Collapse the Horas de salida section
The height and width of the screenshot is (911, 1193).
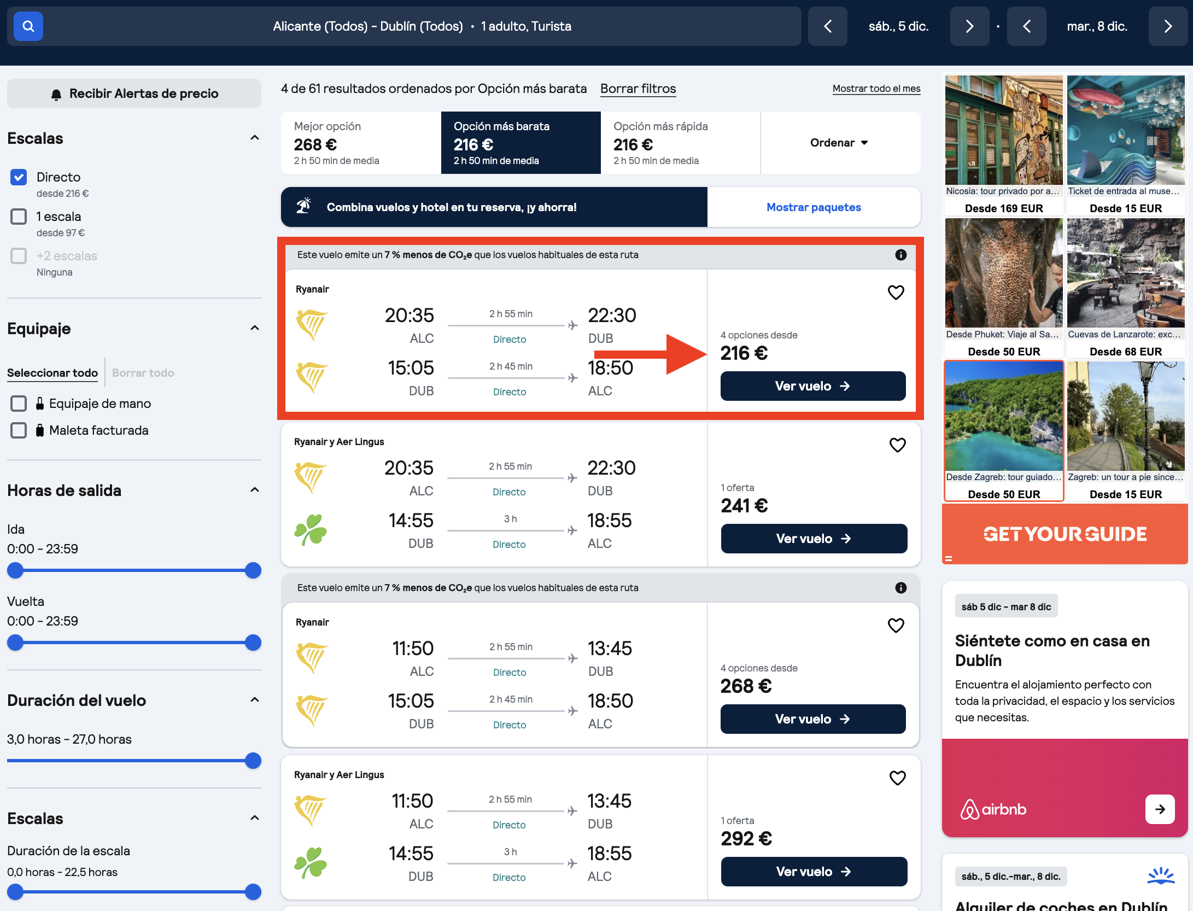[254, 490]
